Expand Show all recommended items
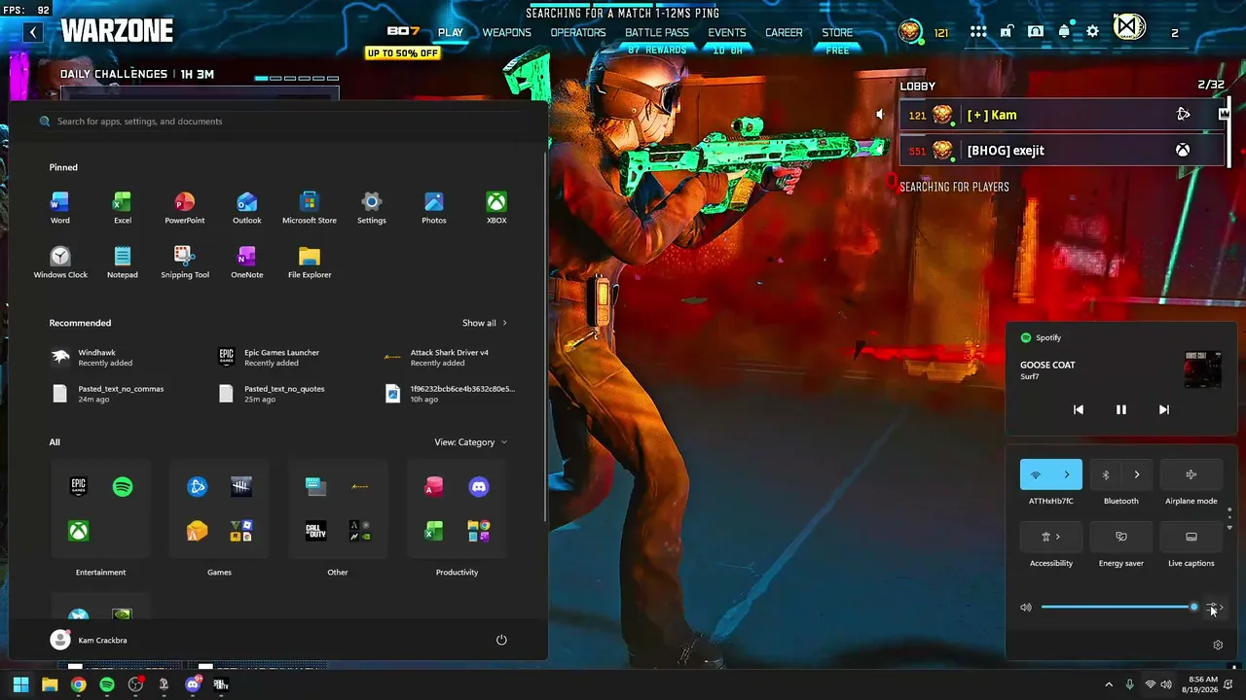1246x700 pixels. 485,323
